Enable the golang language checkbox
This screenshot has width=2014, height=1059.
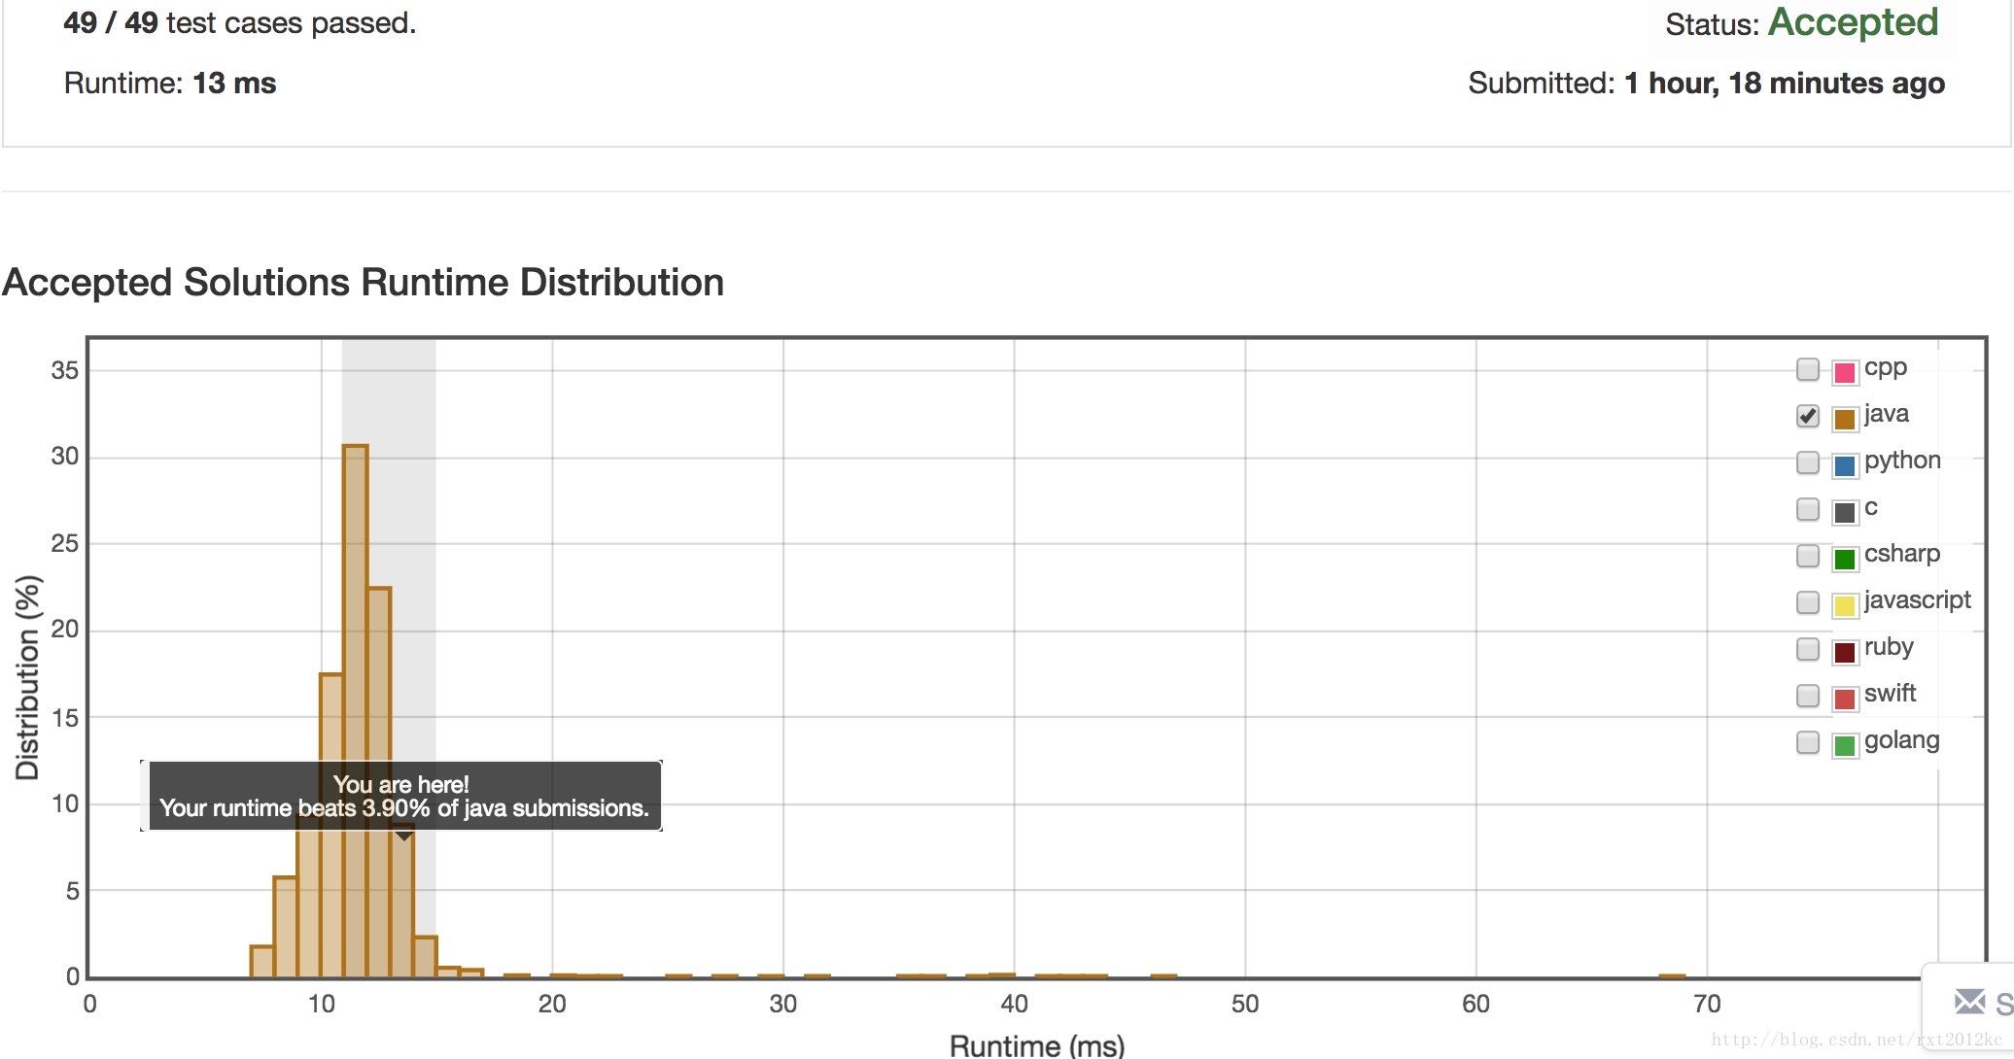[x=1807, y=742]
